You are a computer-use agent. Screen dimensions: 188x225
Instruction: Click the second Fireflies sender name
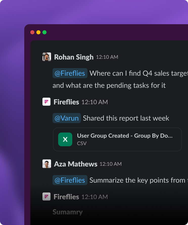66,197
